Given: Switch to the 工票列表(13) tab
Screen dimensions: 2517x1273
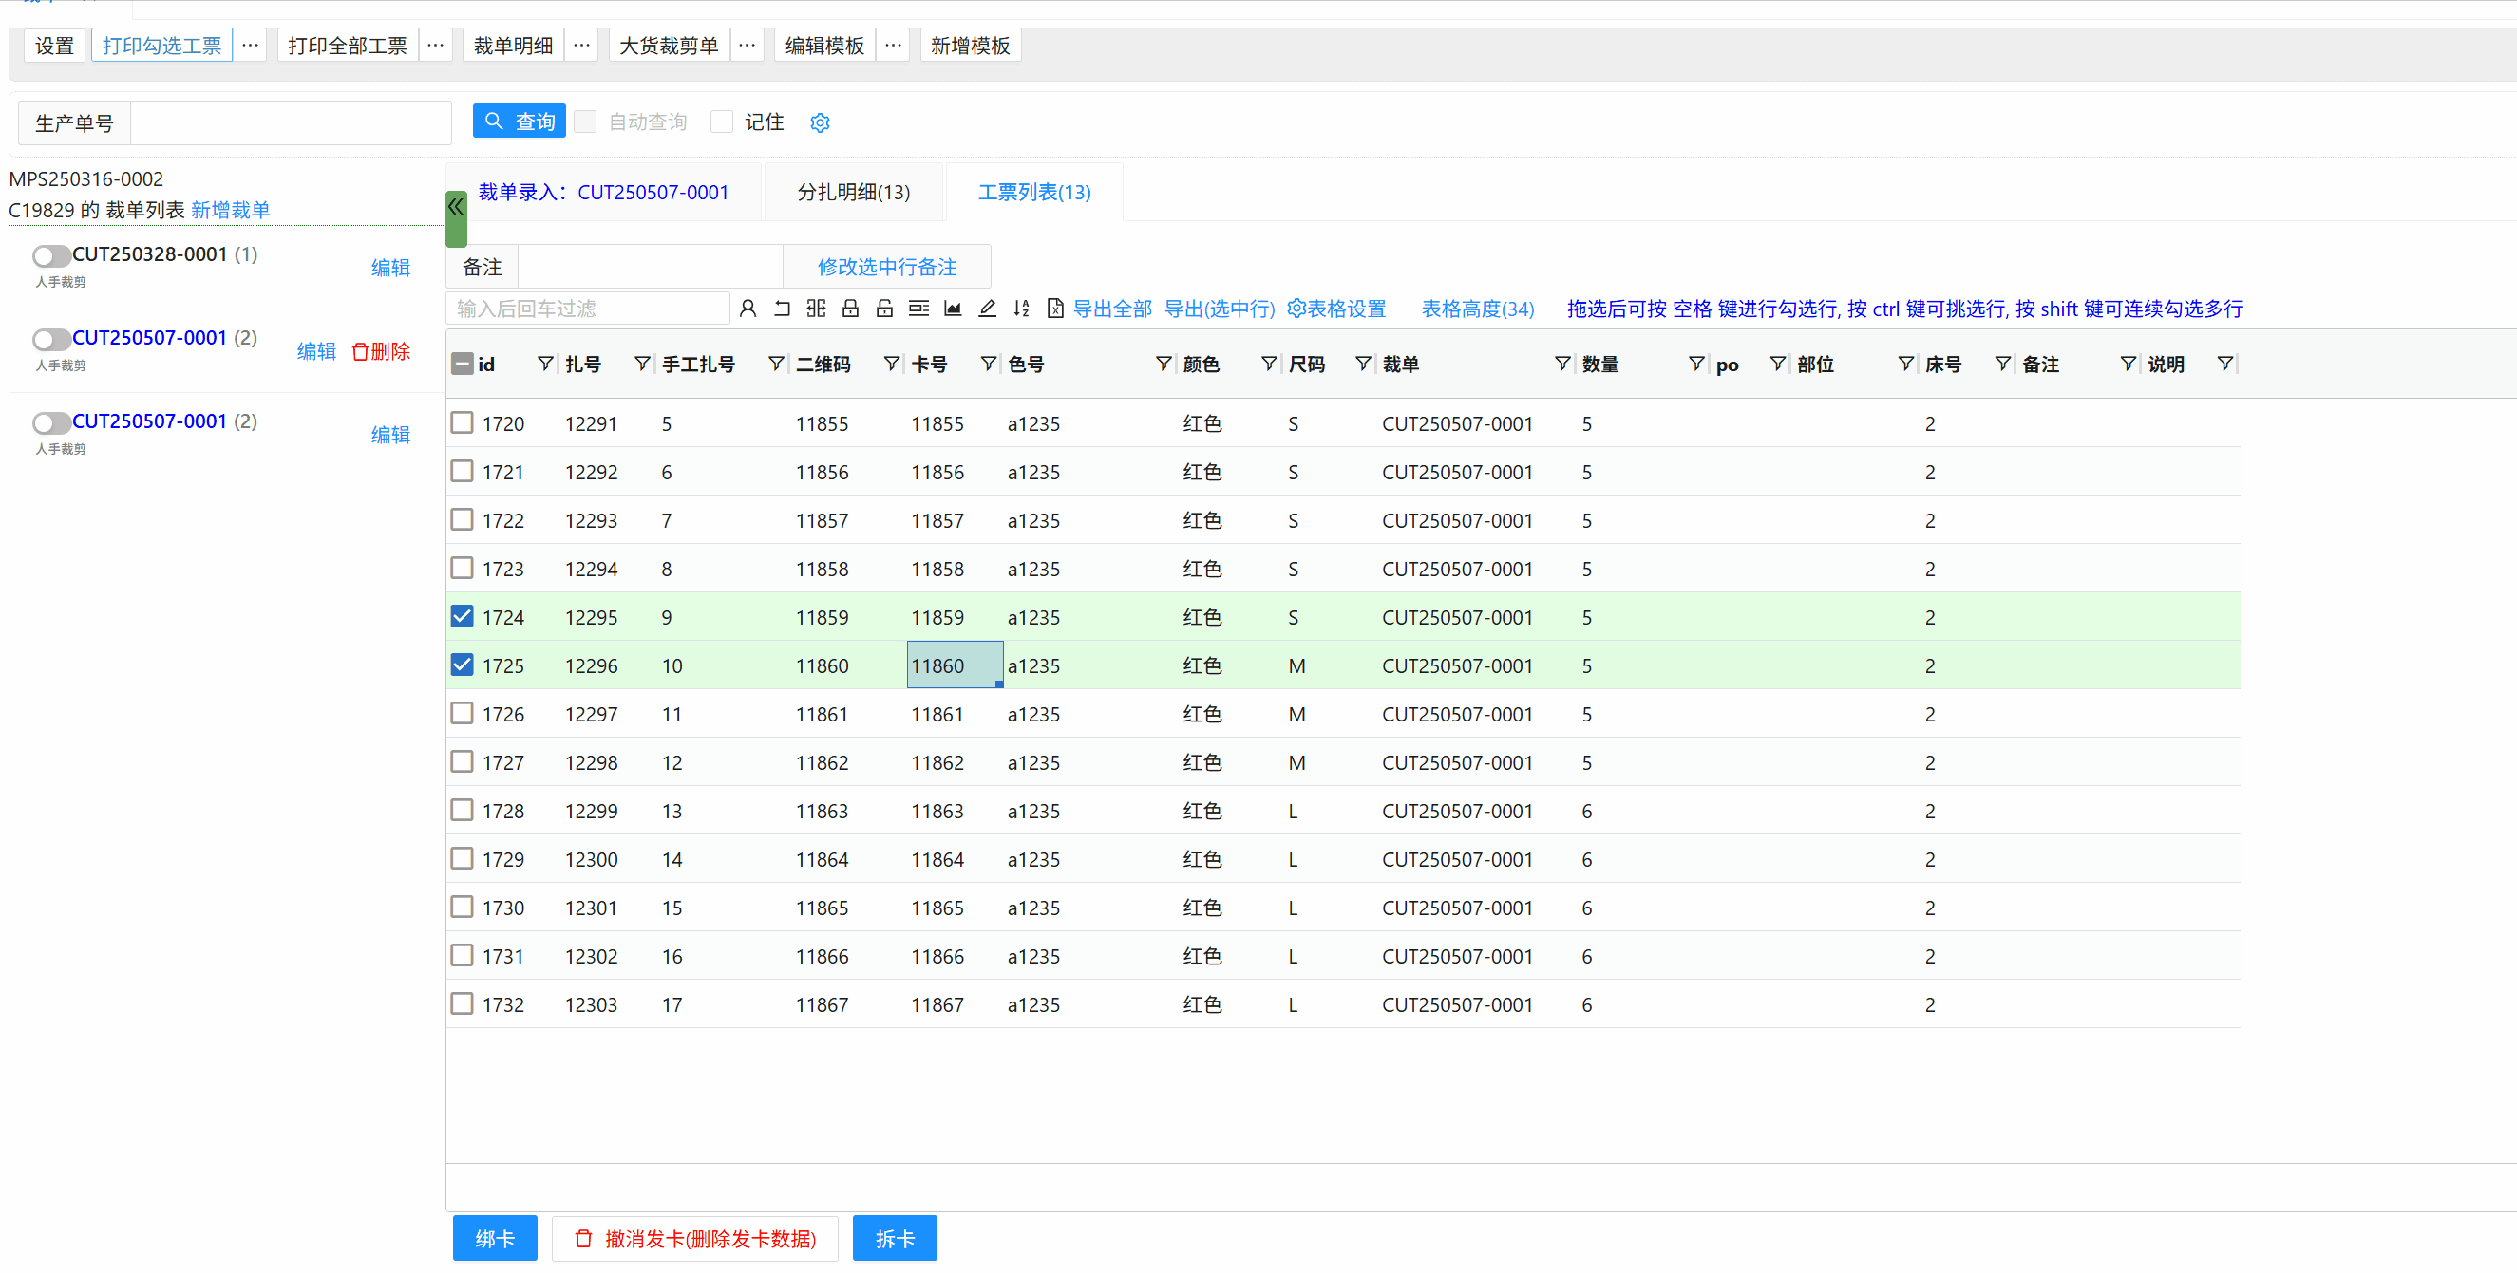Looking at the screenshot, I should pos(1034,193).
